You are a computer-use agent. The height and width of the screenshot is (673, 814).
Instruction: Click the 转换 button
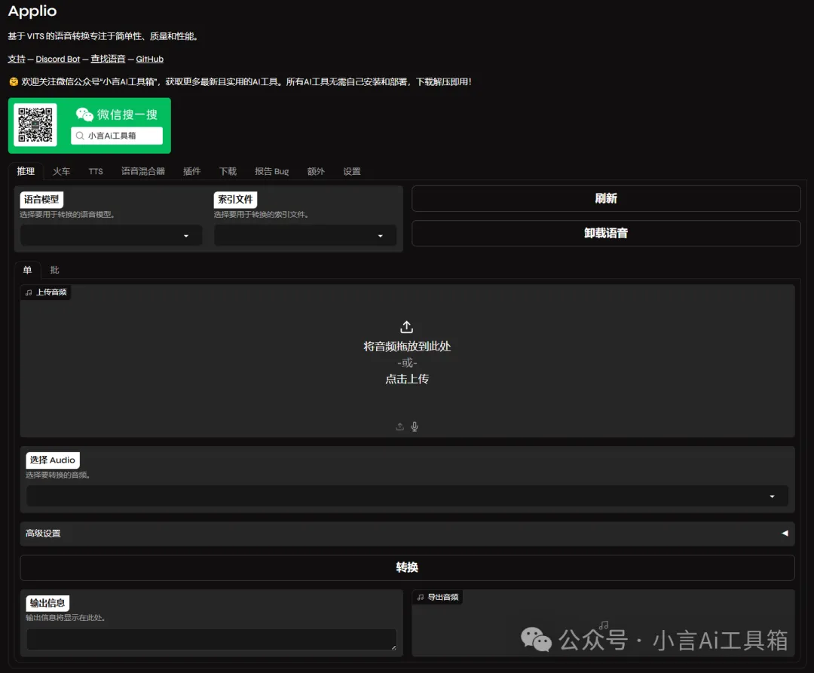[407, 567]
